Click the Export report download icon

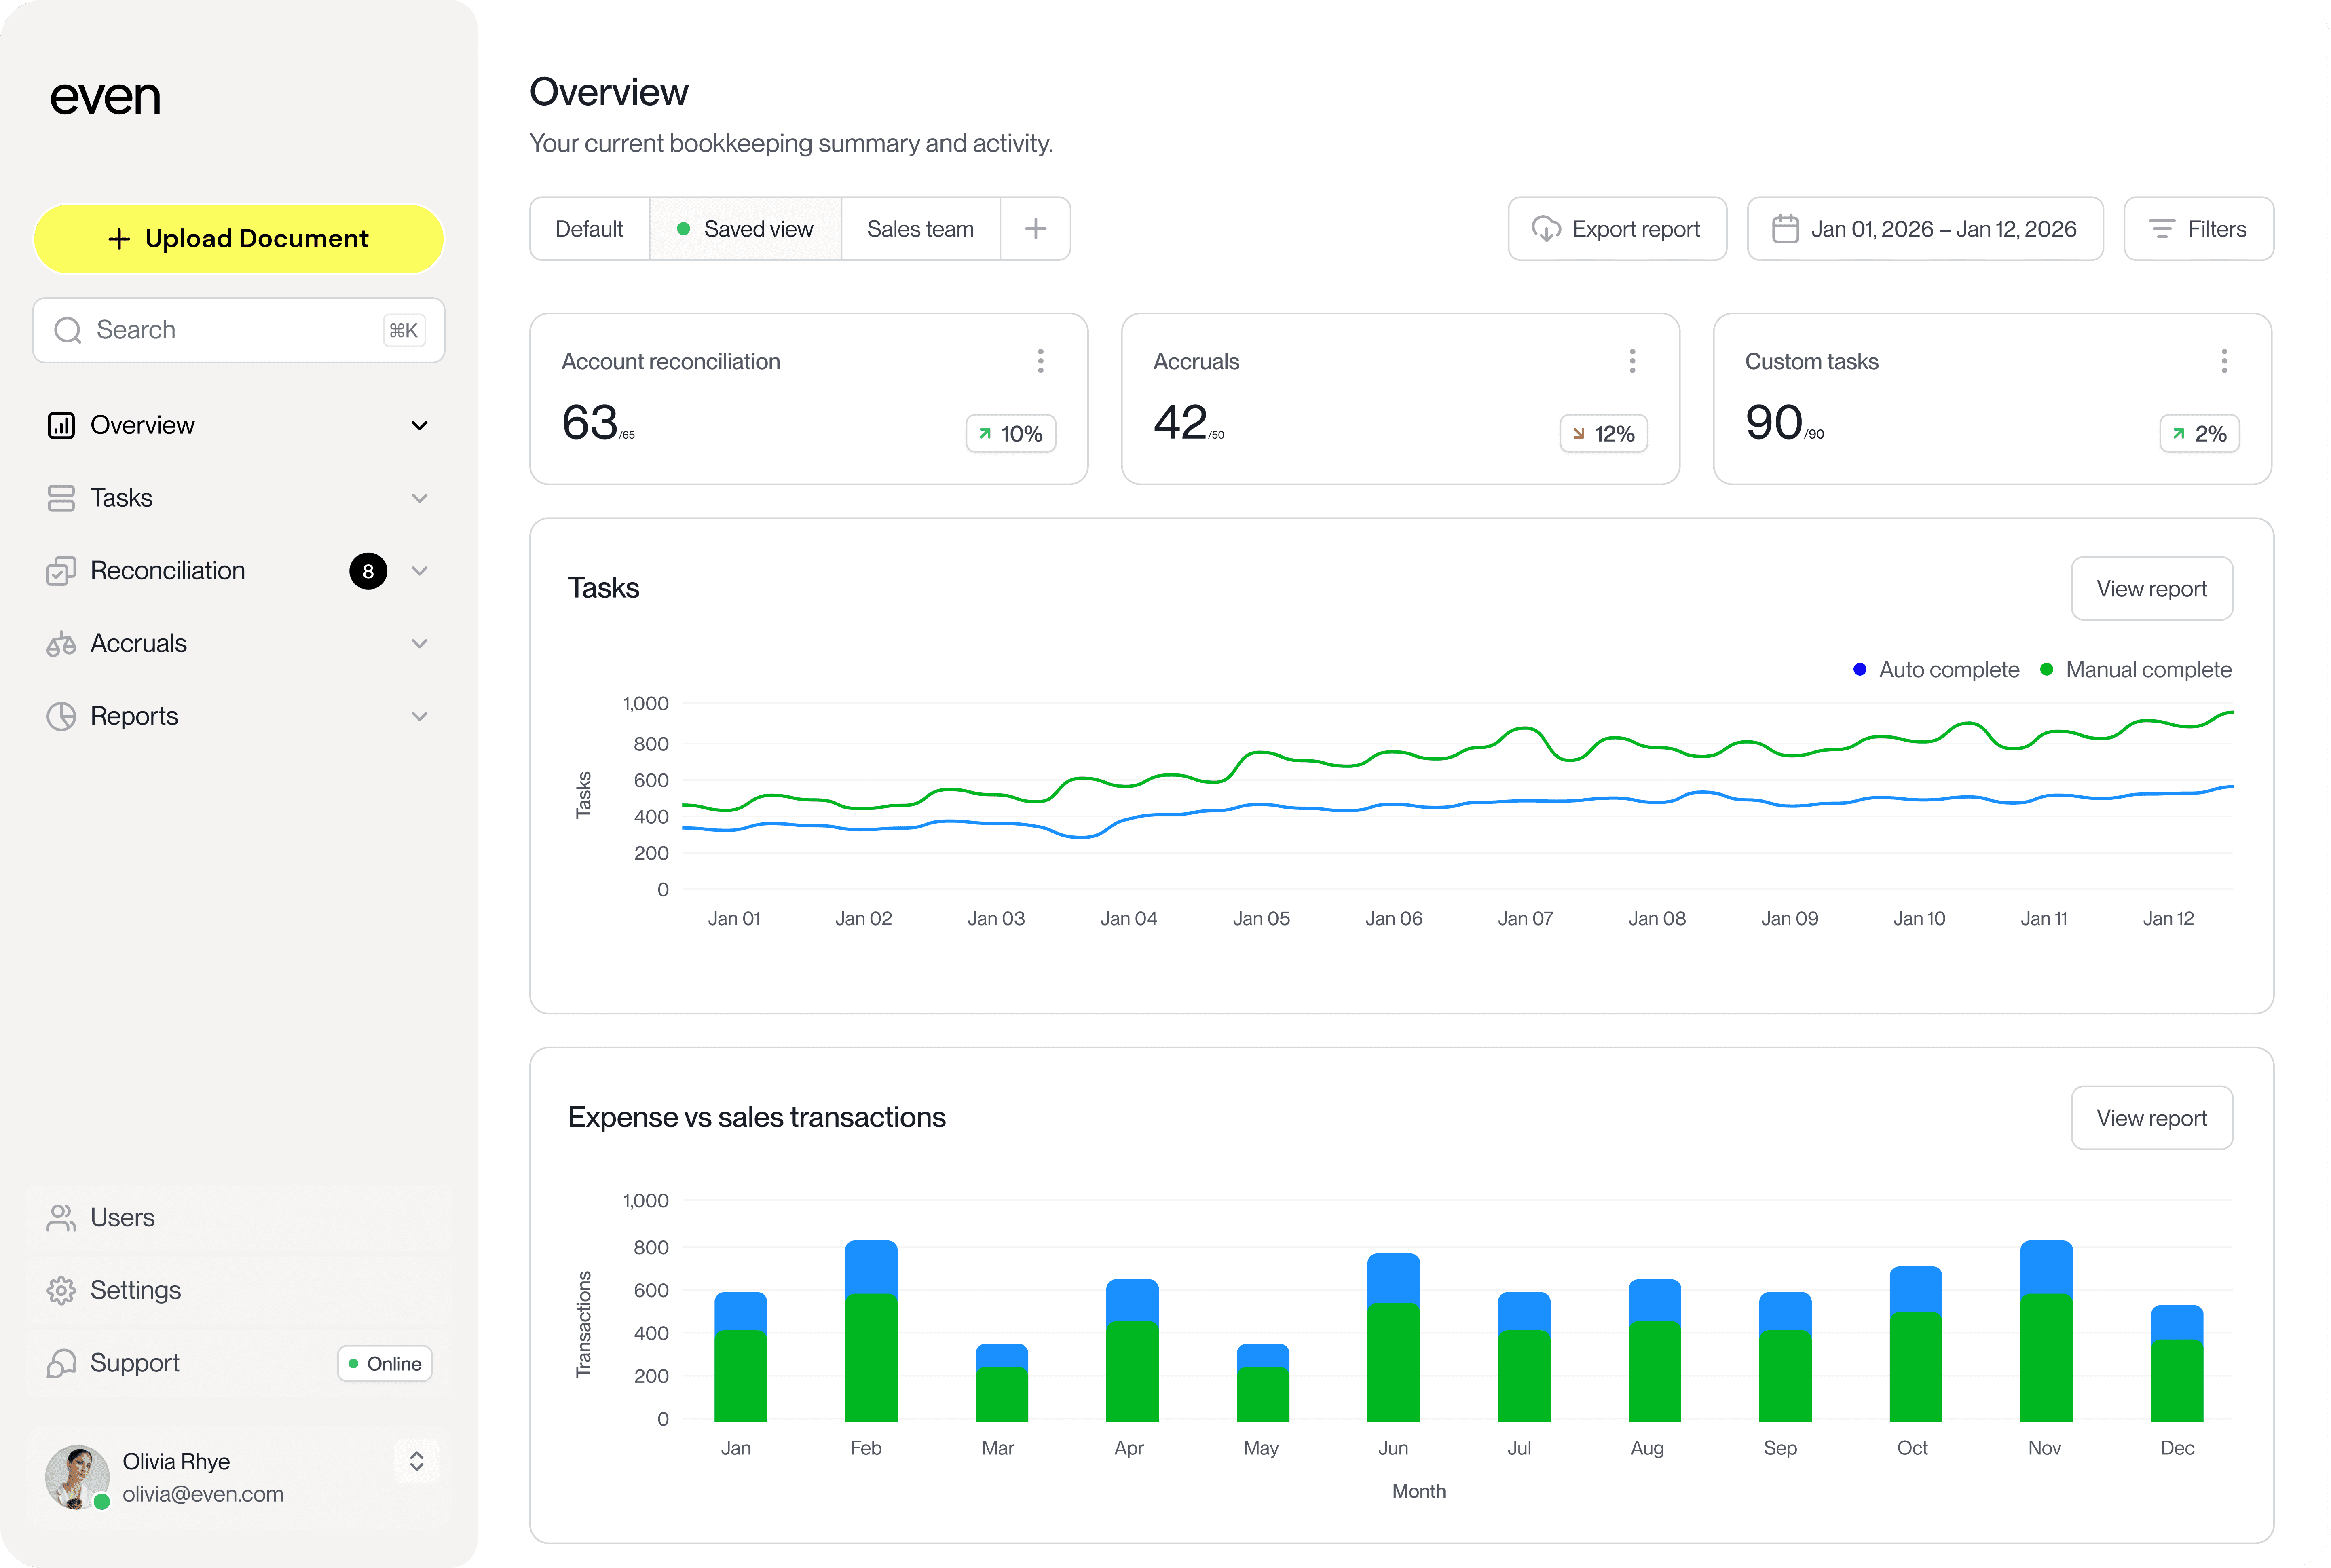coord(1546,229)
